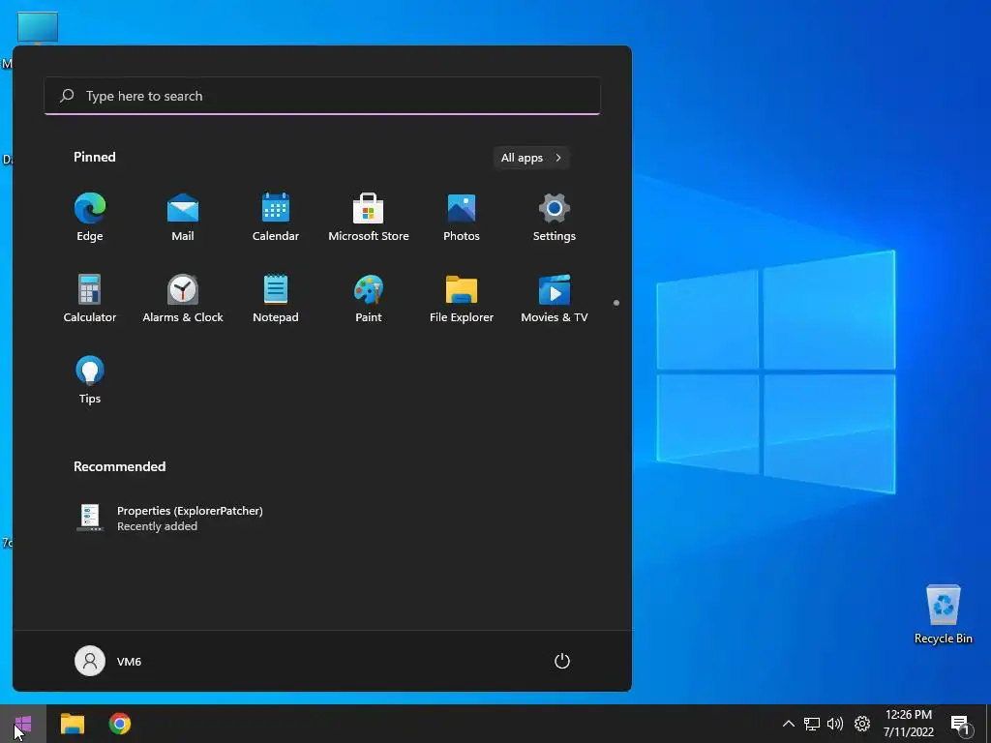The height and width of the screenshot is (743, 991).
Task: Open the All apps list
Action: pyautogui.click(x=531, y=158)
